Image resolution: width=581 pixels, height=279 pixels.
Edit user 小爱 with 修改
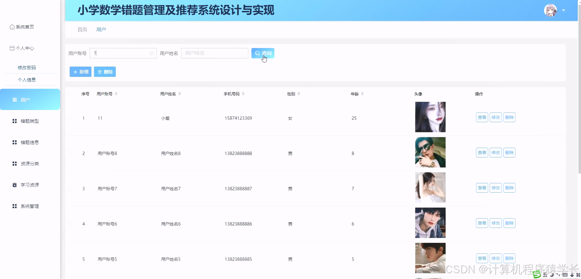(x=496, y=117)
